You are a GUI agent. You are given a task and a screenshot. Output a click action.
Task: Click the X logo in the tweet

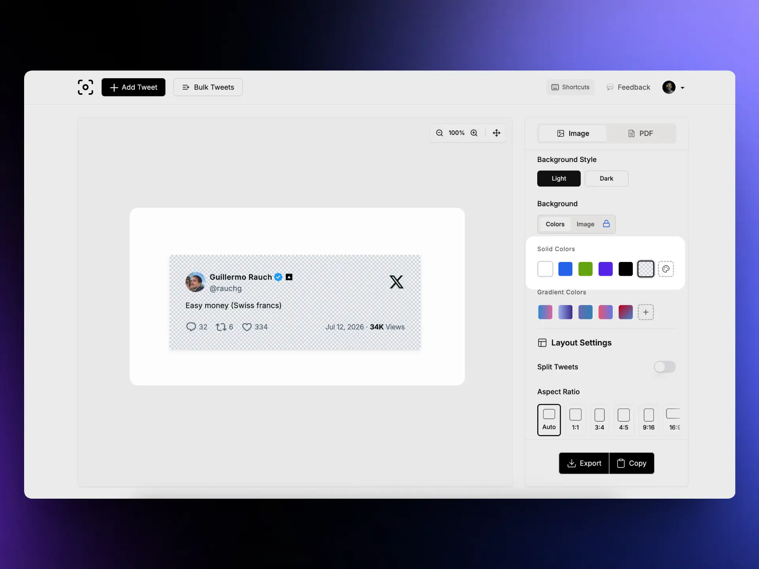pos(396,282)
